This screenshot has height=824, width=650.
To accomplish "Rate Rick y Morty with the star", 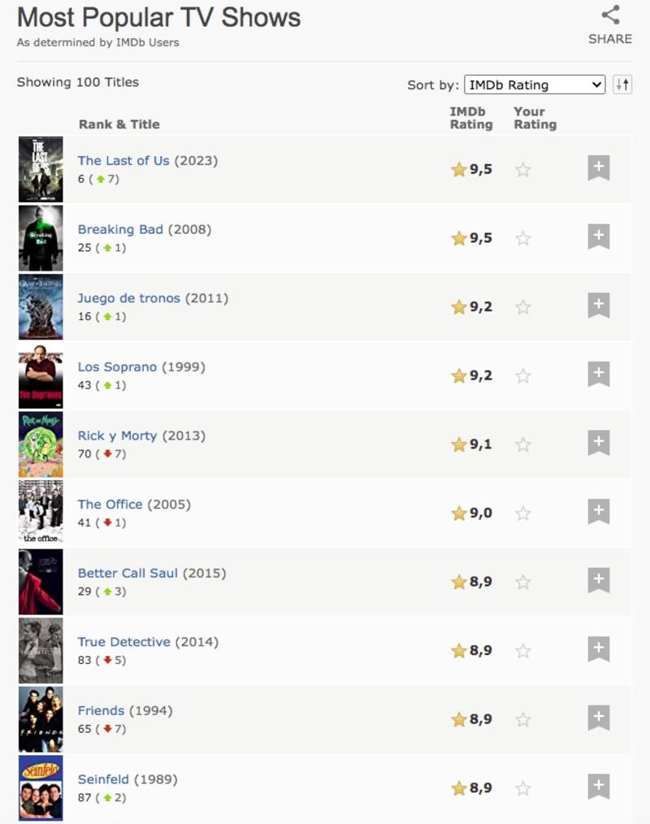I will tap(523, 445).
